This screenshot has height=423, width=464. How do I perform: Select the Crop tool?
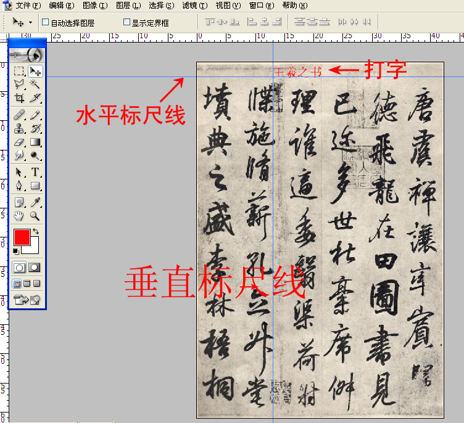[19, 97]
